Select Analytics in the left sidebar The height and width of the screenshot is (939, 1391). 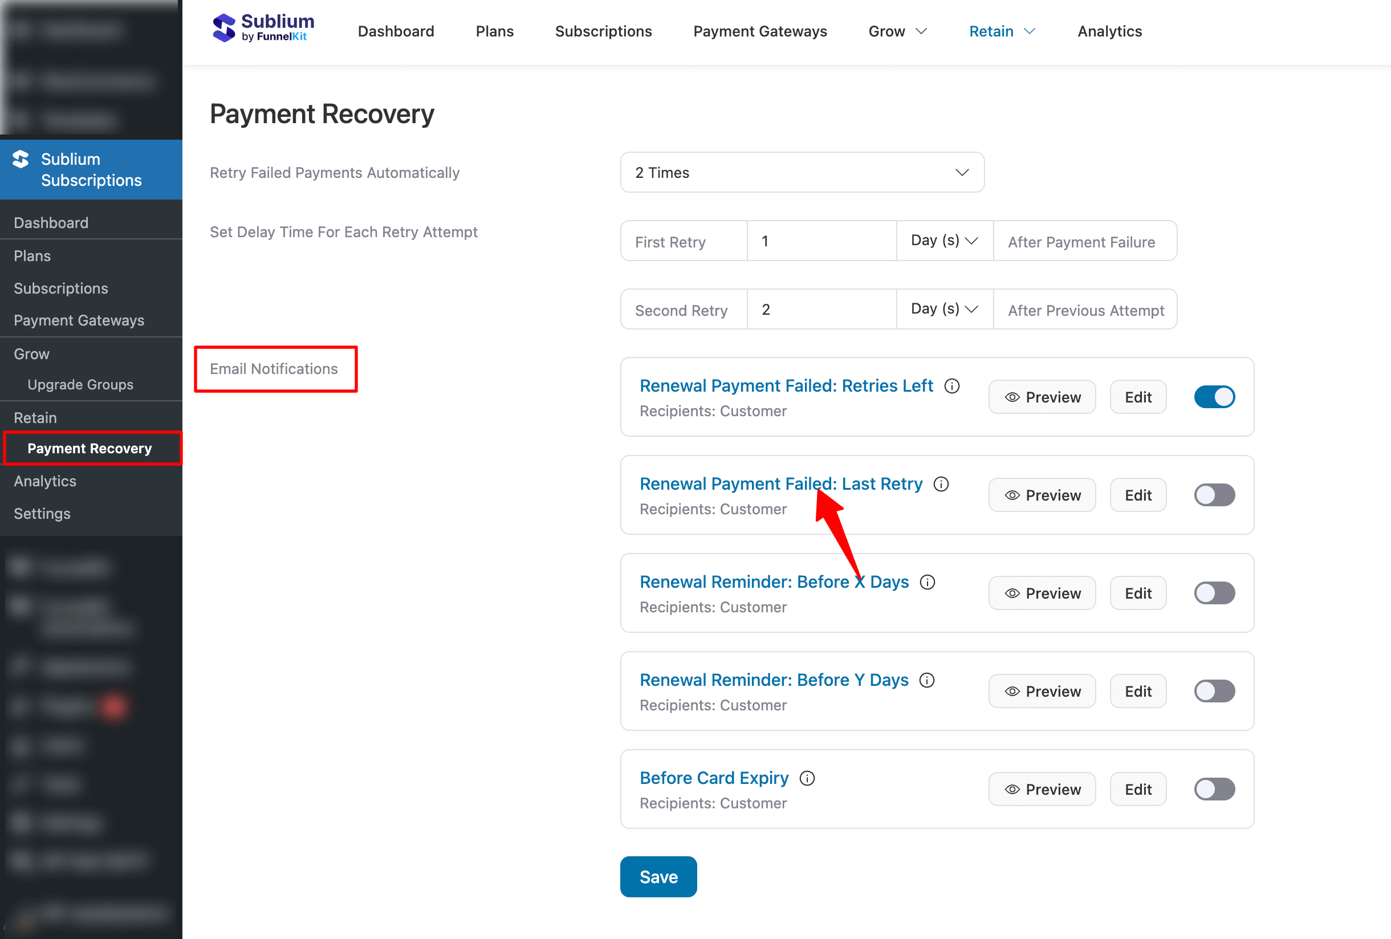coord(44,481)
